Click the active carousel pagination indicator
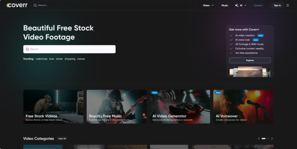 tap(263, 139)
